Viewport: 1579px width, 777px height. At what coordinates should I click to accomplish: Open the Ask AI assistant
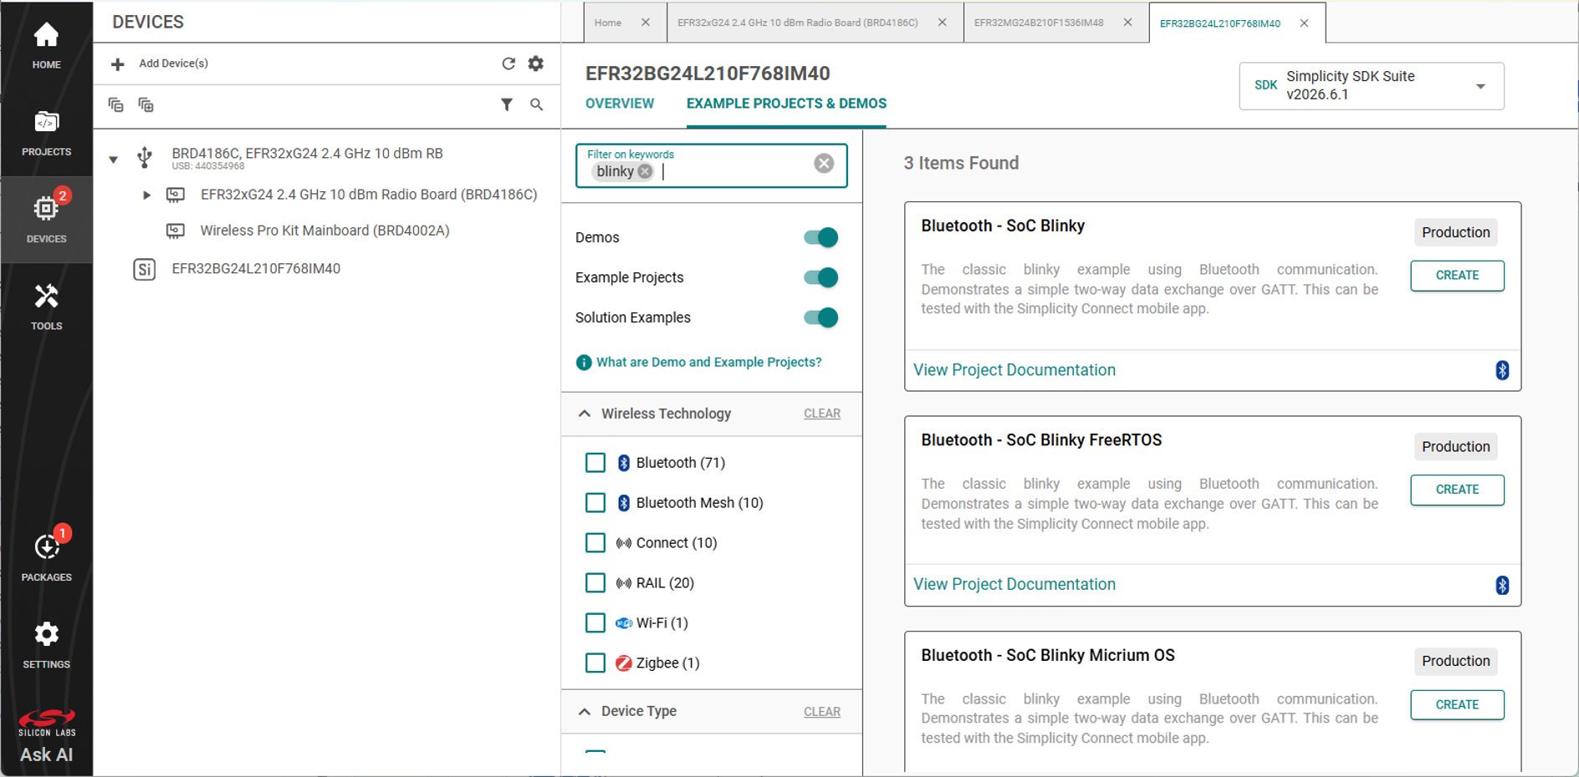pyautogui.click(x=46, y=754)
